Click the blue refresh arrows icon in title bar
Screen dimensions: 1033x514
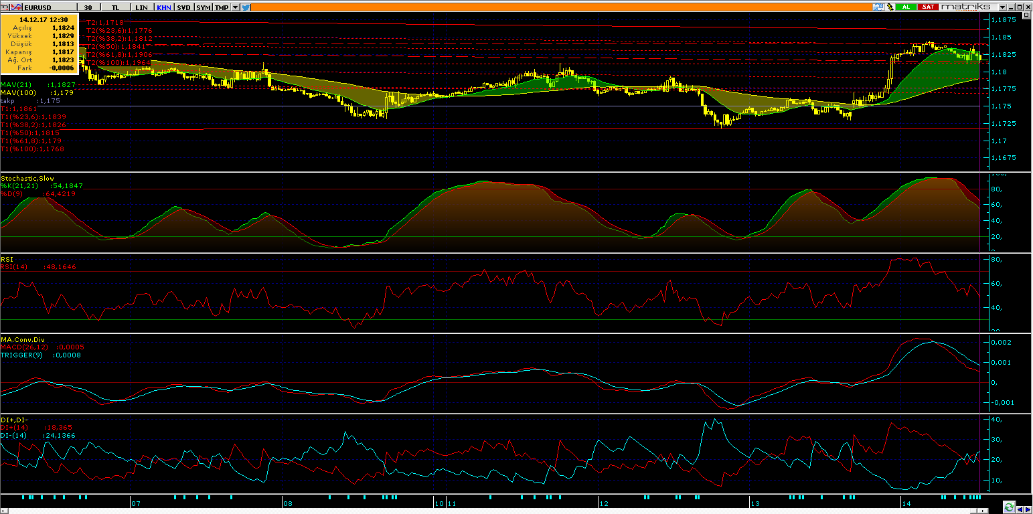pos(878,7)
